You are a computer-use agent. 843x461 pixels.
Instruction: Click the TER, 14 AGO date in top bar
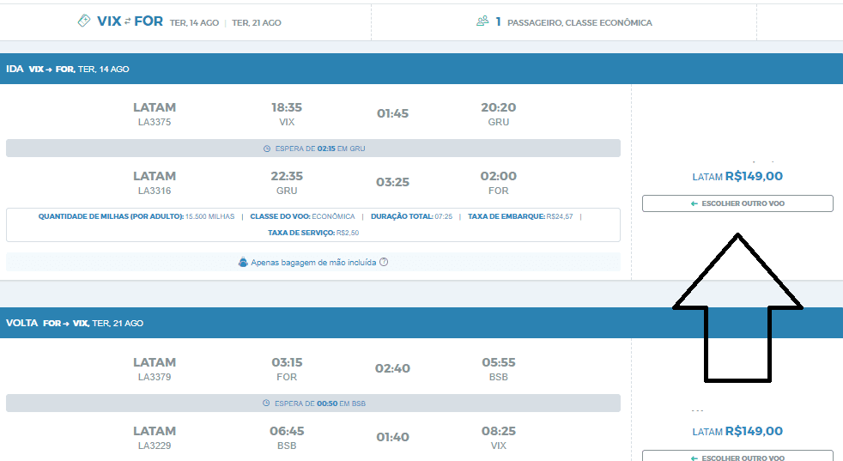tap(194, 23)
